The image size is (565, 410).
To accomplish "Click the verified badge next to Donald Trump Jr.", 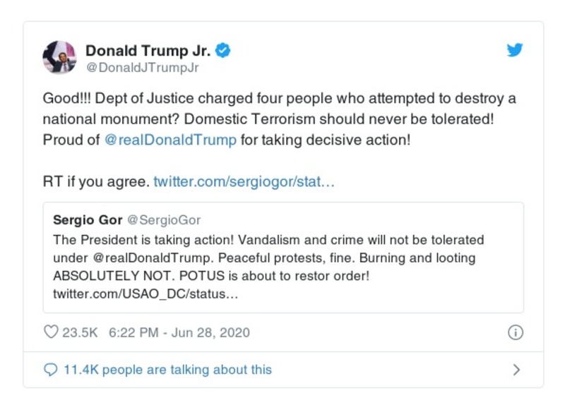I will point(223,50).
